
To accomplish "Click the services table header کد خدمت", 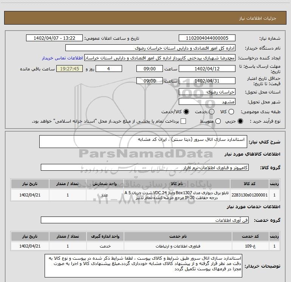I will 250,236.
